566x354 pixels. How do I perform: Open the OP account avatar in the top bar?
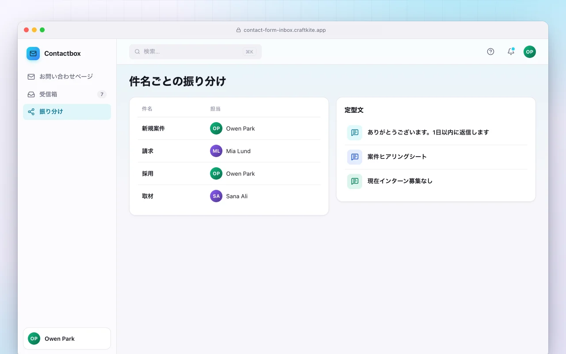click(530, 52)
